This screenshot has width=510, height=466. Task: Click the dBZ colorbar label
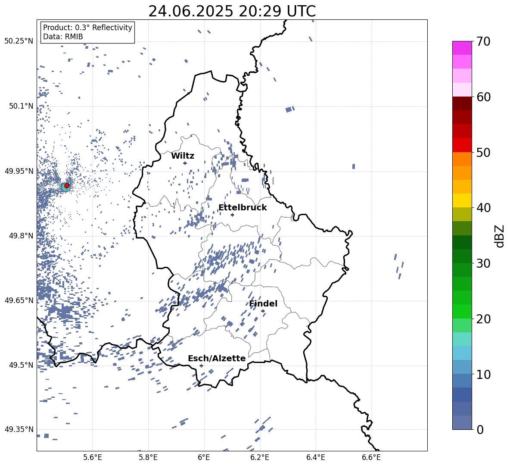[499, 236]
